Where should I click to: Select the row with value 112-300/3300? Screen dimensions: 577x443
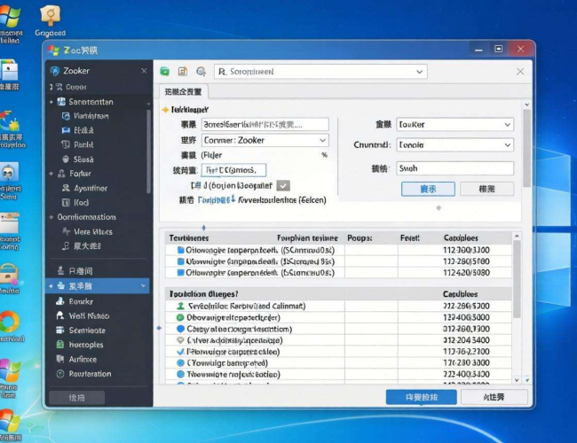(338, 250)
